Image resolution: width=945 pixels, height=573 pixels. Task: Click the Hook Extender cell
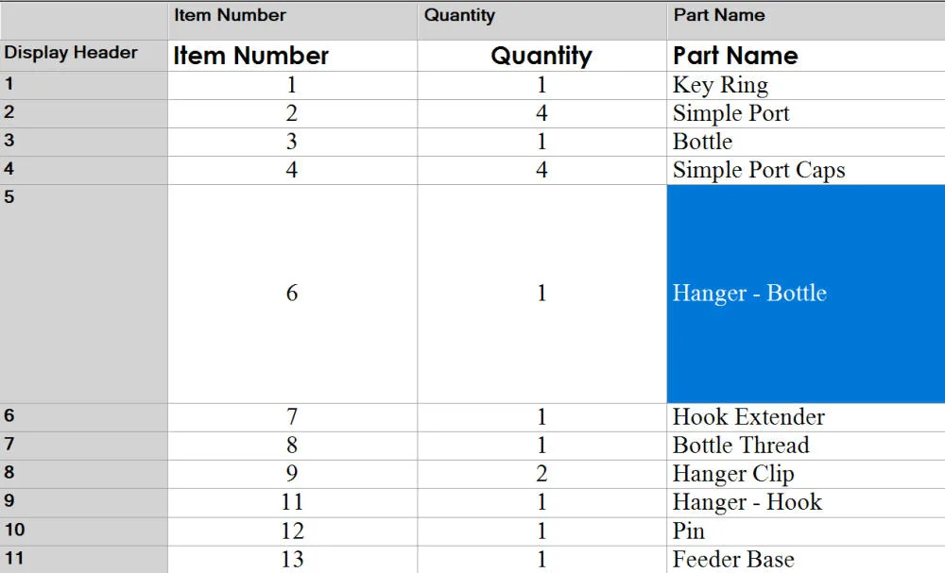click(x=806, y=417)
